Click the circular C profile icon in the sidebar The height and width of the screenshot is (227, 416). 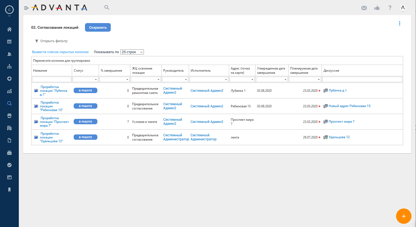click(9, 10)
